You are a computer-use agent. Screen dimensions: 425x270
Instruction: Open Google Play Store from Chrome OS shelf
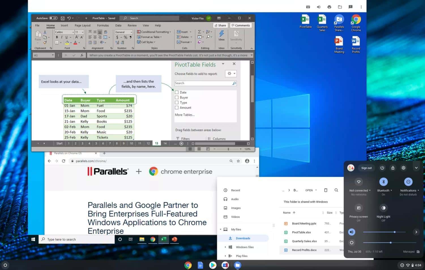(213, 265)
